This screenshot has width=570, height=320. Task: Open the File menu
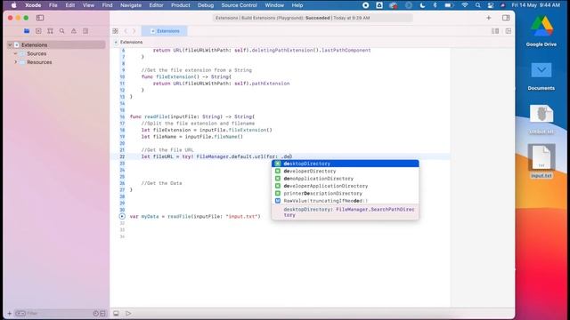[x=53, y=5]
